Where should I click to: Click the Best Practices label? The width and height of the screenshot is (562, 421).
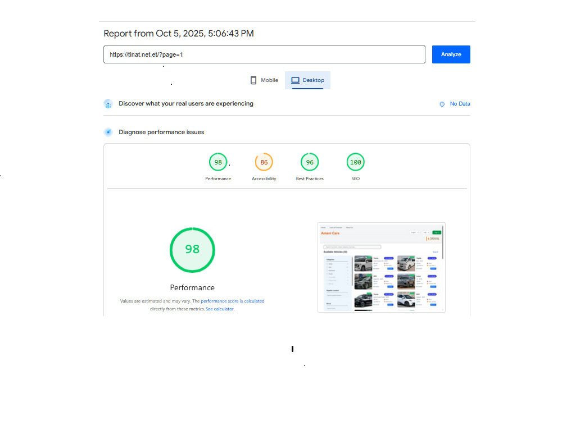pos(310,179)
